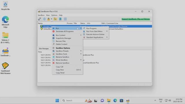The height and width of the screenshot is (104, 185).
Task: Open Microsoft Edge from the taskbar
Action: [x=115, y=101]
